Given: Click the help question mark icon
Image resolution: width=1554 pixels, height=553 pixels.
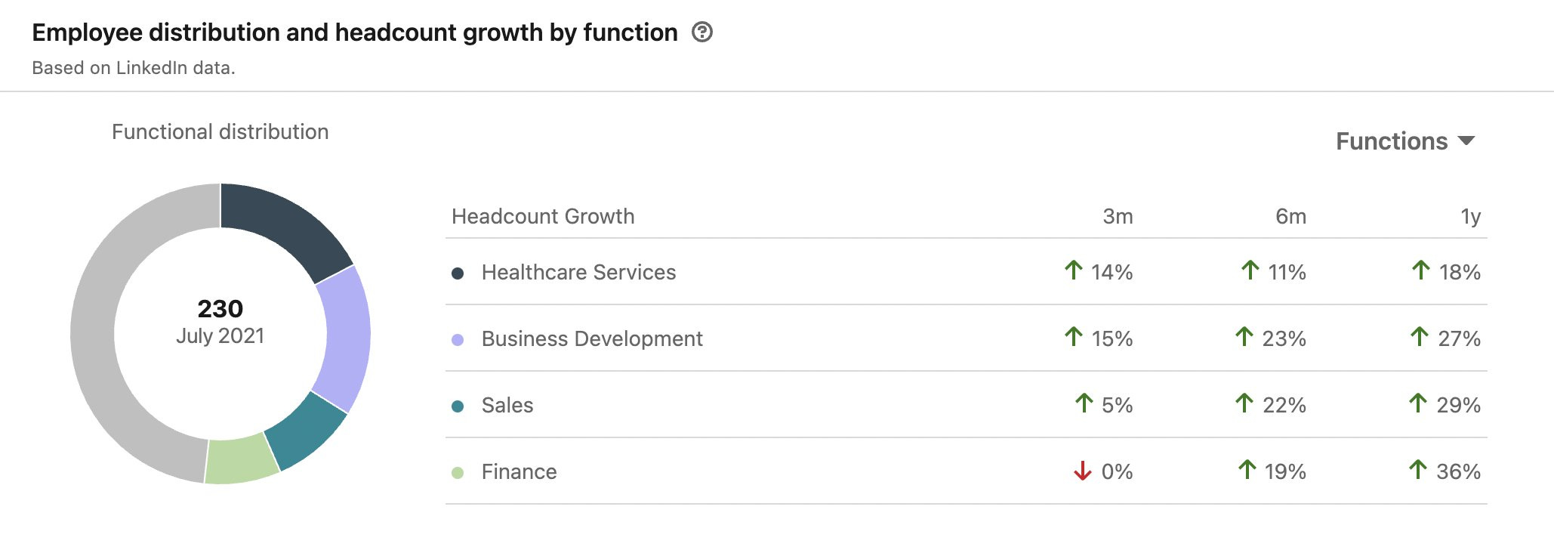Looking at the screenshot, I should 702,32.
